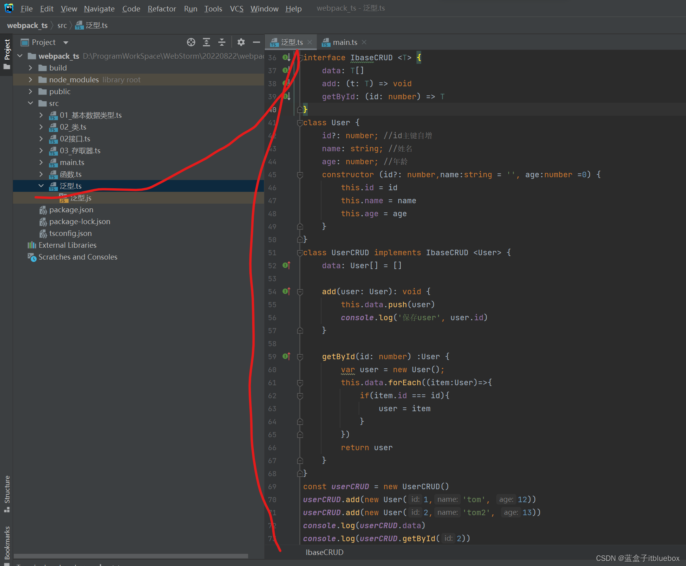Click webpack_ts in the breadcrumb path
This screenshot has width=686, height=566.
coord(27,26)
